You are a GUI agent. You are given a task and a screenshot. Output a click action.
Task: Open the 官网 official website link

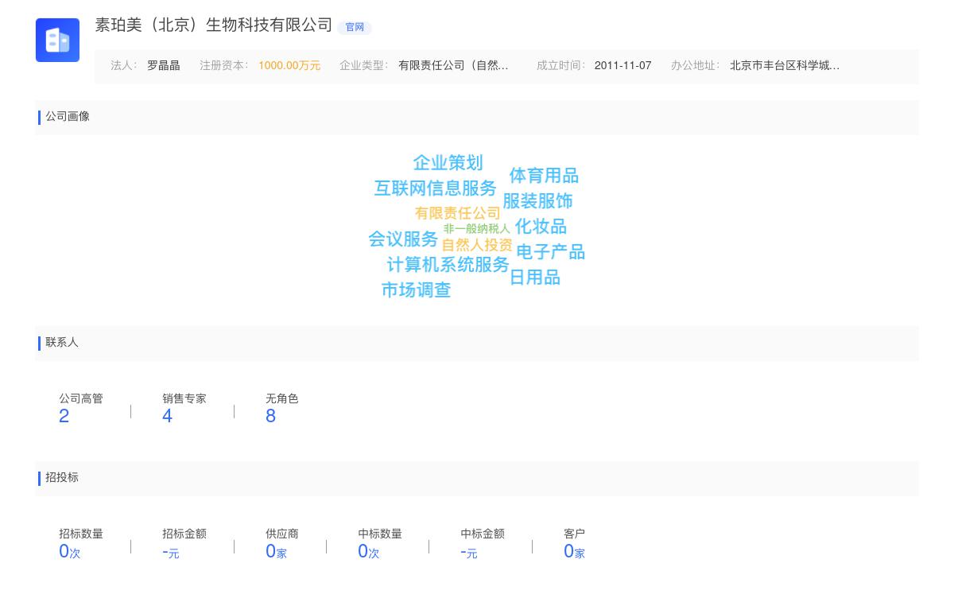(355, 27)
